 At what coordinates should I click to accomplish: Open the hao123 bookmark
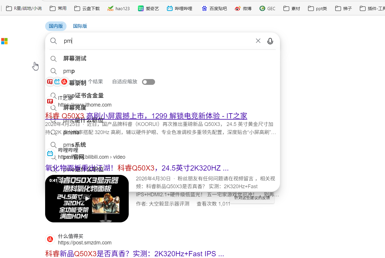[119, 8]
